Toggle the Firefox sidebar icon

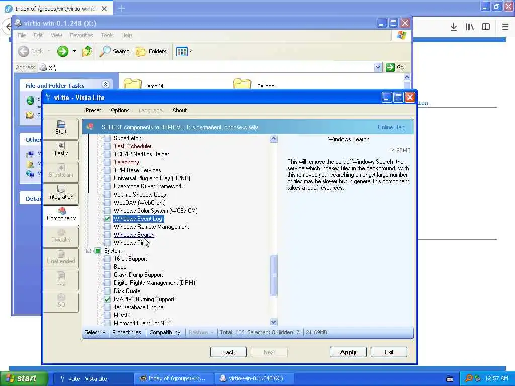point(486,27)
